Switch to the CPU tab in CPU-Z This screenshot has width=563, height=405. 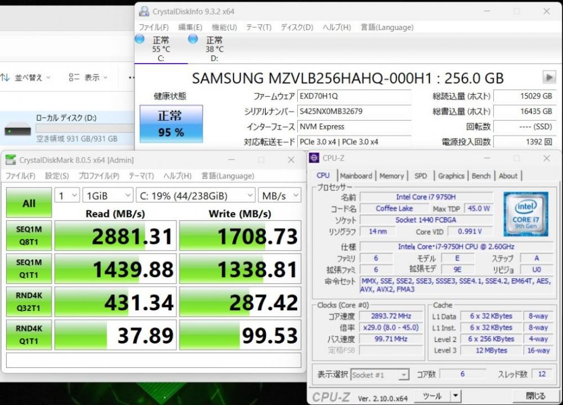tap(323, 175)
